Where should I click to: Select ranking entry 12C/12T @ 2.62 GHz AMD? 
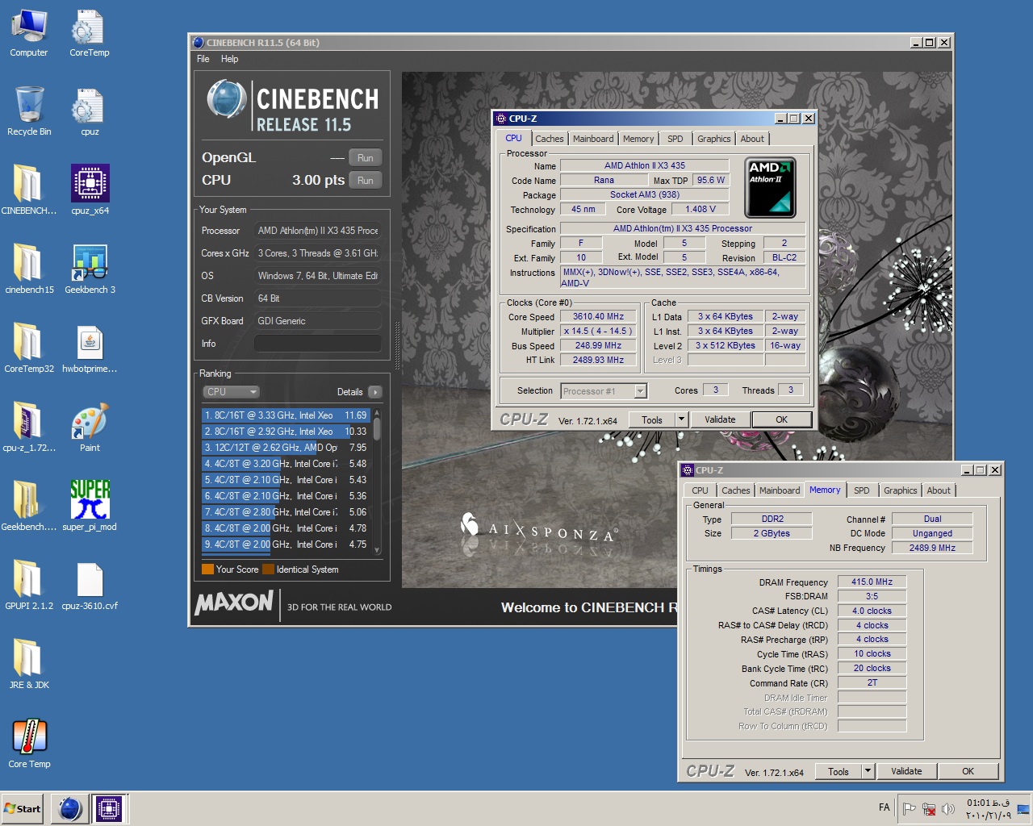(x=286, y=448)
